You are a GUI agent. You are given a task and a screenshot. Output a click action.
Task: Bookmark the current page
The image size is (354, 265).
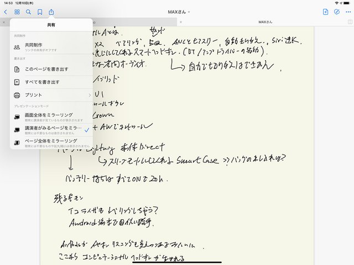click(40, 12)
